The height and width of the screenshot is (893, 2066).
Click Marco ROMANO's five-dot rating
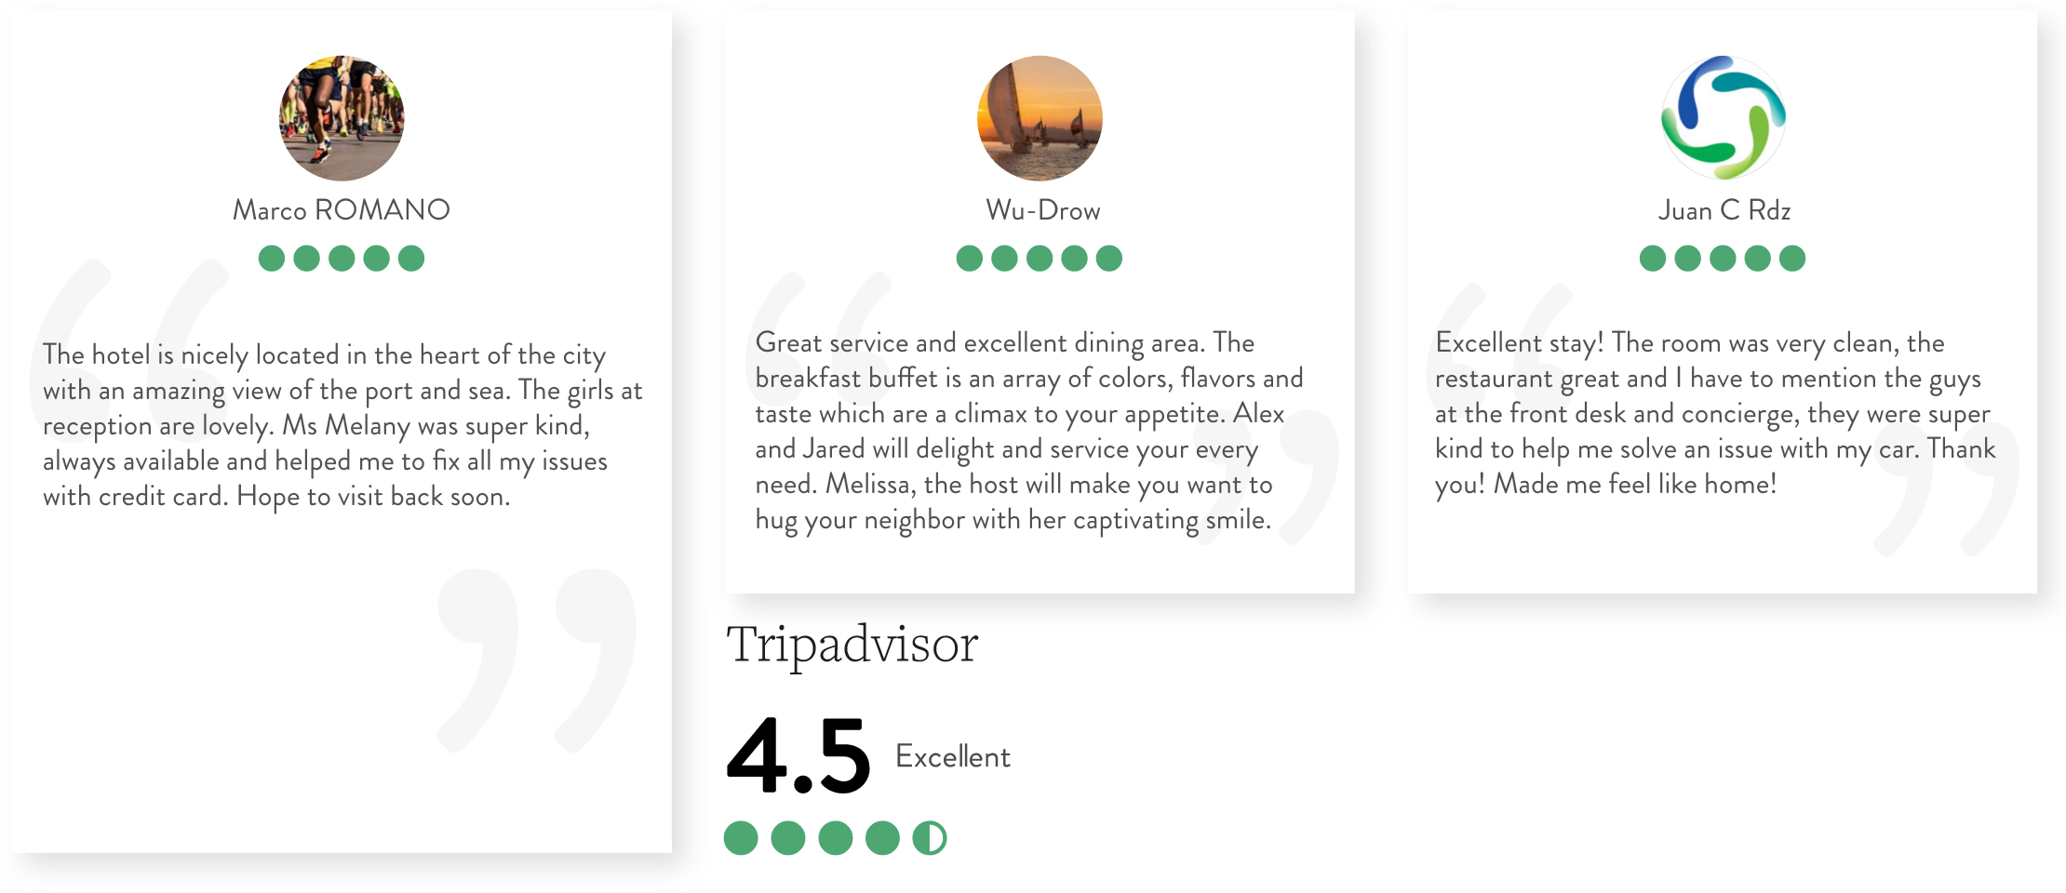click(x=342, y=259)
